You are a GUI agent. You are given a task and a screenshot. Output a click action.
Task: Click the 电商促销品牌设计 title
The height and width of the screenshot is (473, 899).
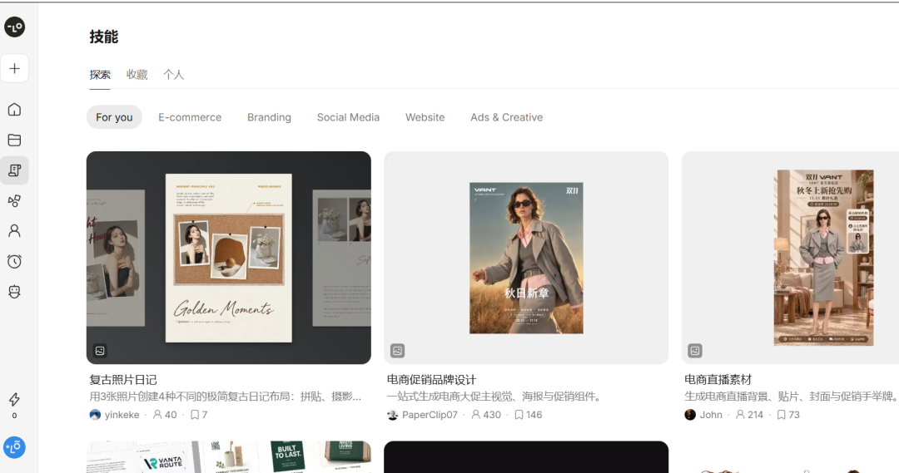(432, 380)
